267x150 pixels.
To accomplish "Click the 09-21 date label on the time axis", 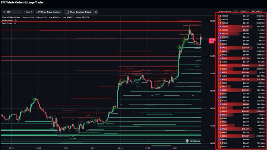I will point(175,148).
